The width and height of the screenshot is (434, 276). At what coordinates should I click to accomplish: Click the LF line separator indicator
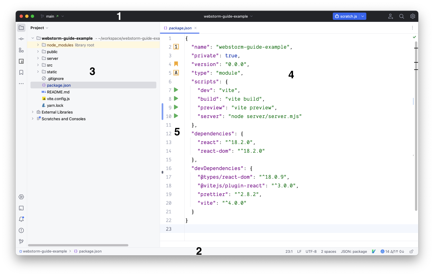coord(299,251)
